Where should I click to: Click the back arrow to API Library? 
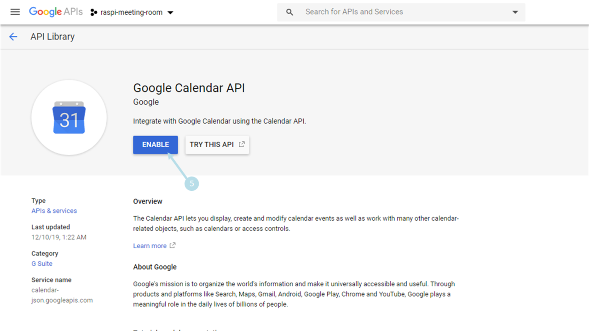(13, 37)
